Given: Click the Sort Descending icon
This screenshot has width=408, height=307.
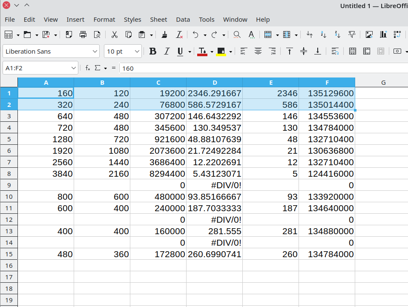Looking at the screenshot, I should (x=337, y=34).
